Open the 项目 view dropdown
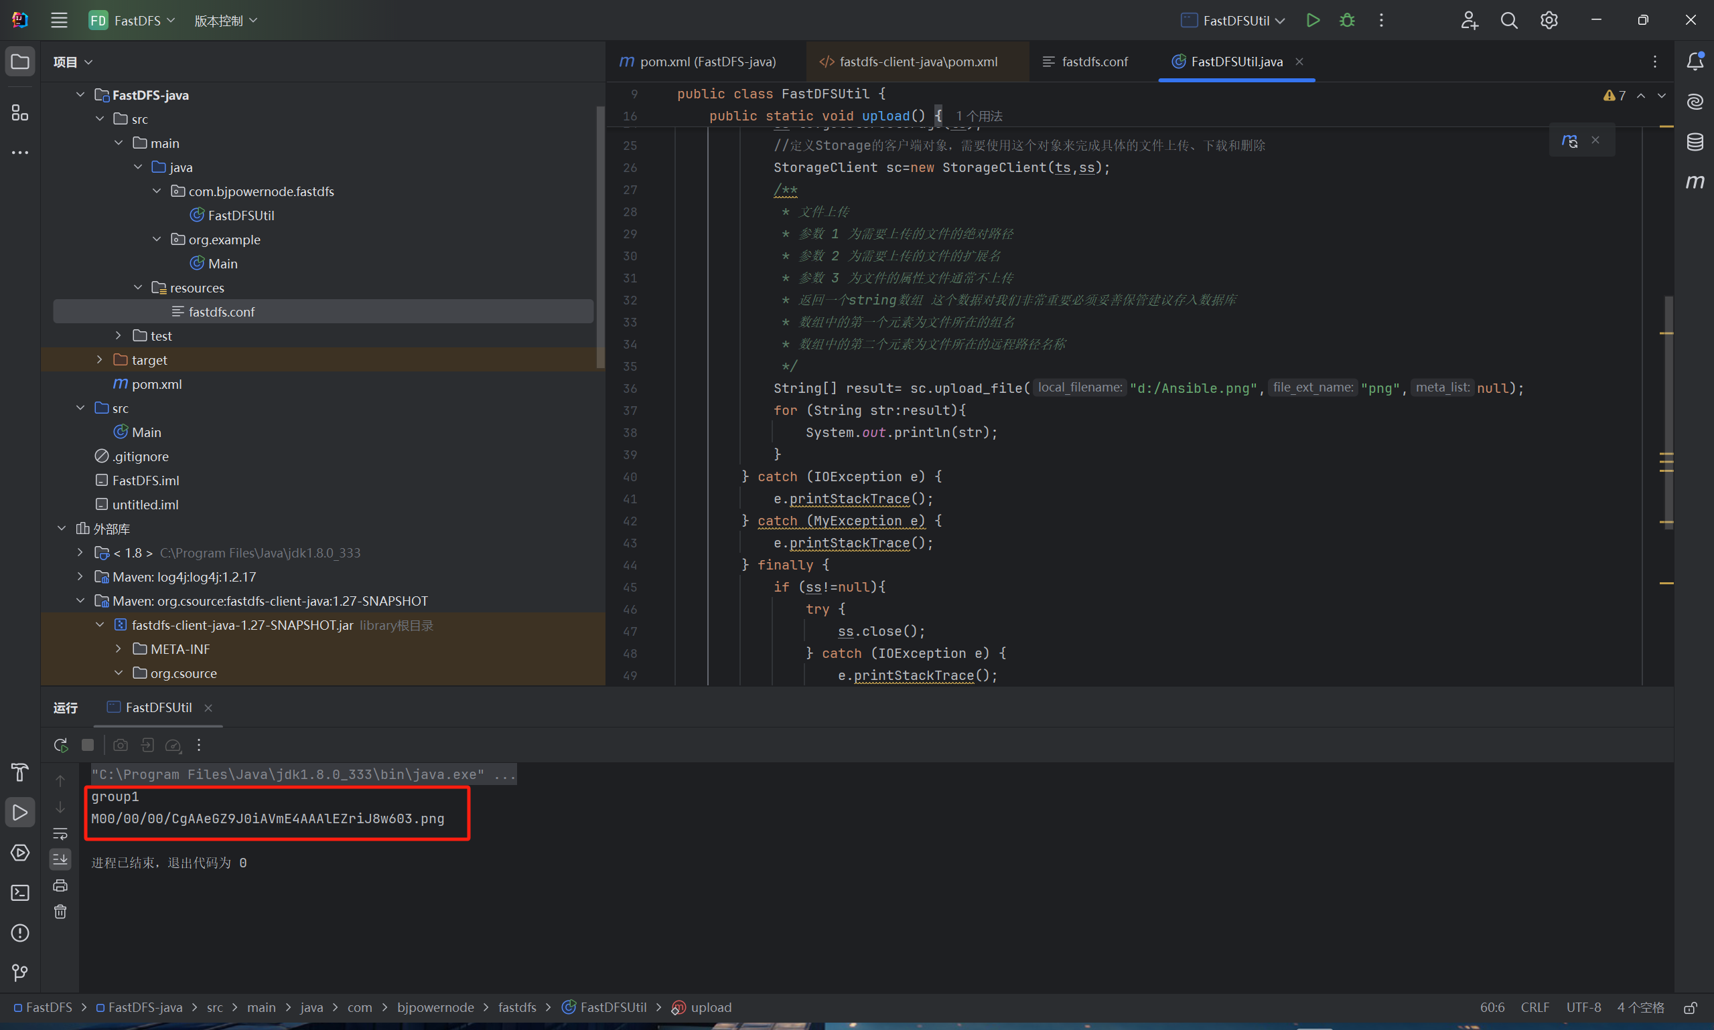Viewport: 1714px width, 1030px height. coord(73,62)
